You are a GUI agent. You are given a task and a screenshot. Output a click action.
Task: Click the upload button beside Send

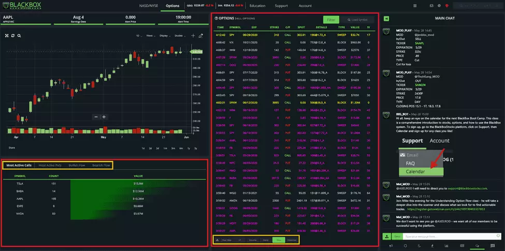tap(386, 237)
